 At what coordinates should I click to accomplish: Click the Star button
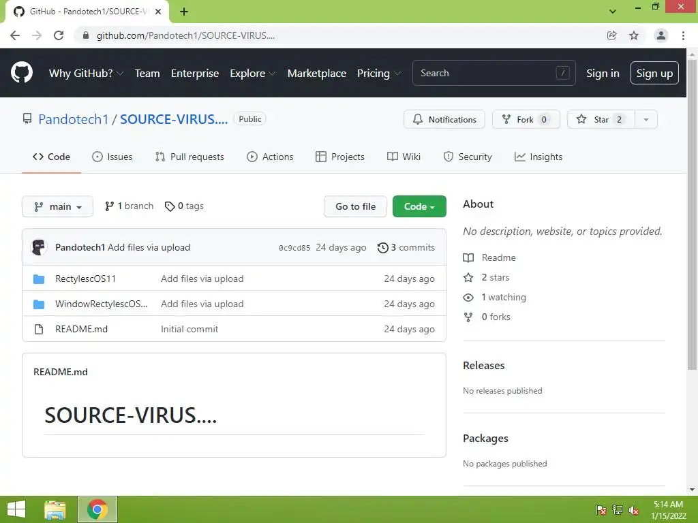tap(601, 119)
